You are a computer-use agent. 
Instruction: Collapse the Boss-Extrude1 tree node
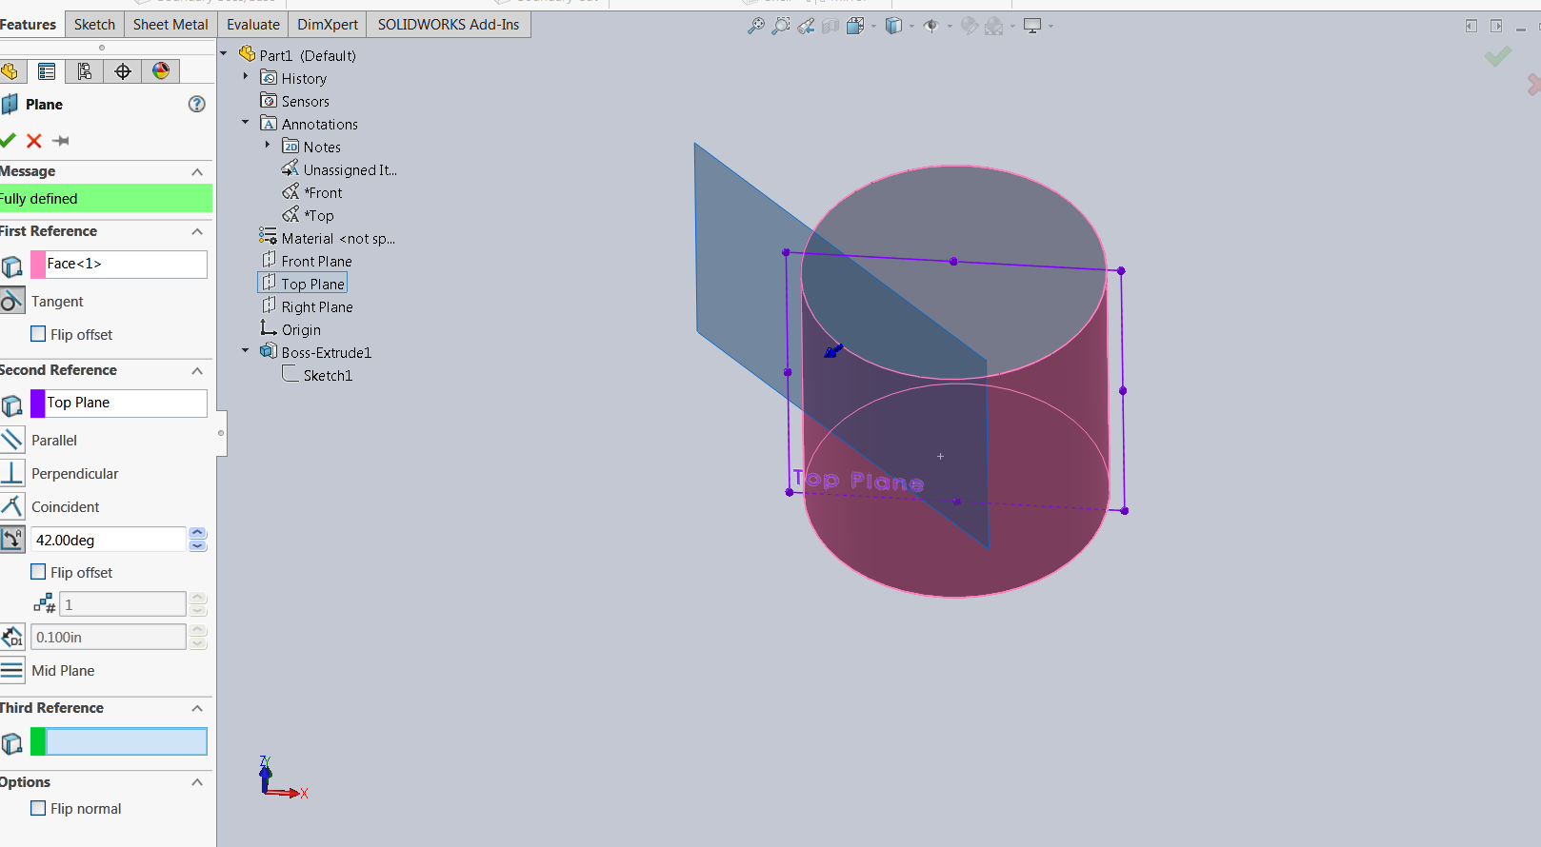246,350
